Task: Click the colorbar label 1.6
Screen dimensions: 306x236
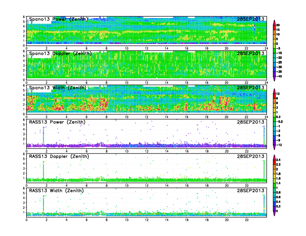Action: pyautogui.click(x=278, y=179)
